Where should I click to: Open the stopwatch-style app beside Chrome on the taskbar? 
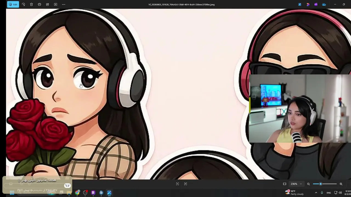click(x=85, y=193)
